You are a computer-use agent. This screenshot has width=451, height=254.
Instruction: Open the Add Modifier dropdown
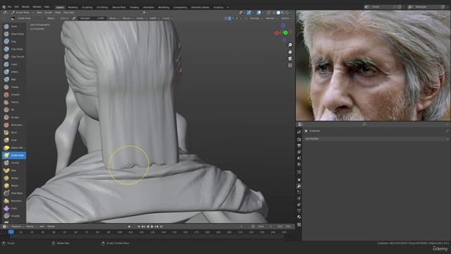coord(376,139)
